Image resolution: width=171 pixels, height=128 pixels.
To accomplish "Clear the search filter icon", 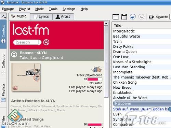I will click(x=151, y=17).
